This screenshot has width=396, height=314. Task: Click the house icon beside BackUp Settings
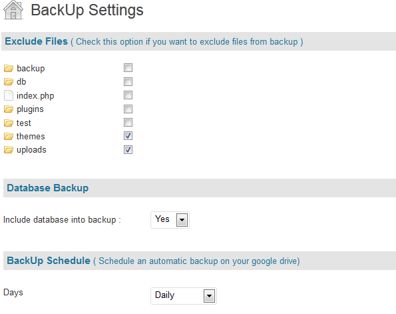tap(13, 10)
